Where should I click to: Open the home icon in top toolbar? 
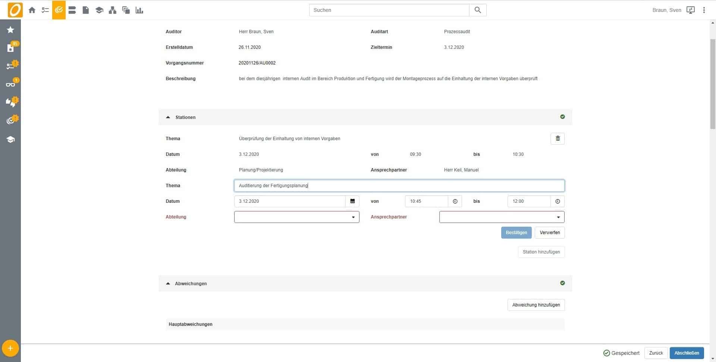(32, 10)
